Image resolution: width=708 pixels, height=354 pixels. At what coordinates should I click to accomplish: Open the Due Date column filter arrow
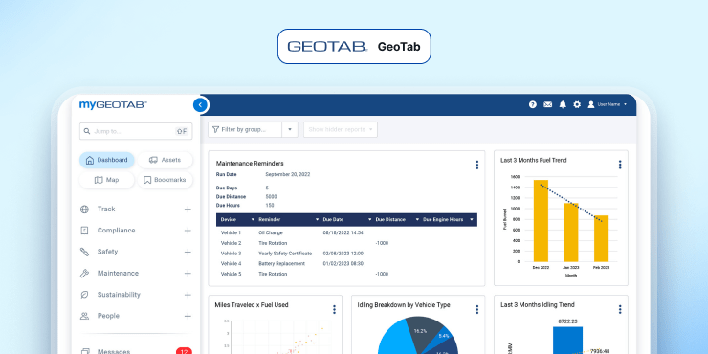[370, 220]
